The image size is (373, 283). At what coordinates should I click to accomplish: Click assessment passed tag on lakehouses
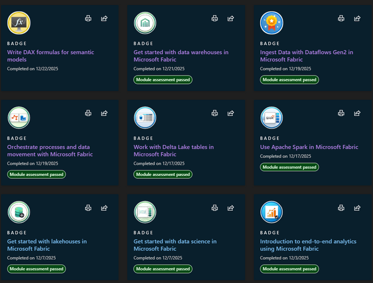(36, 269)
